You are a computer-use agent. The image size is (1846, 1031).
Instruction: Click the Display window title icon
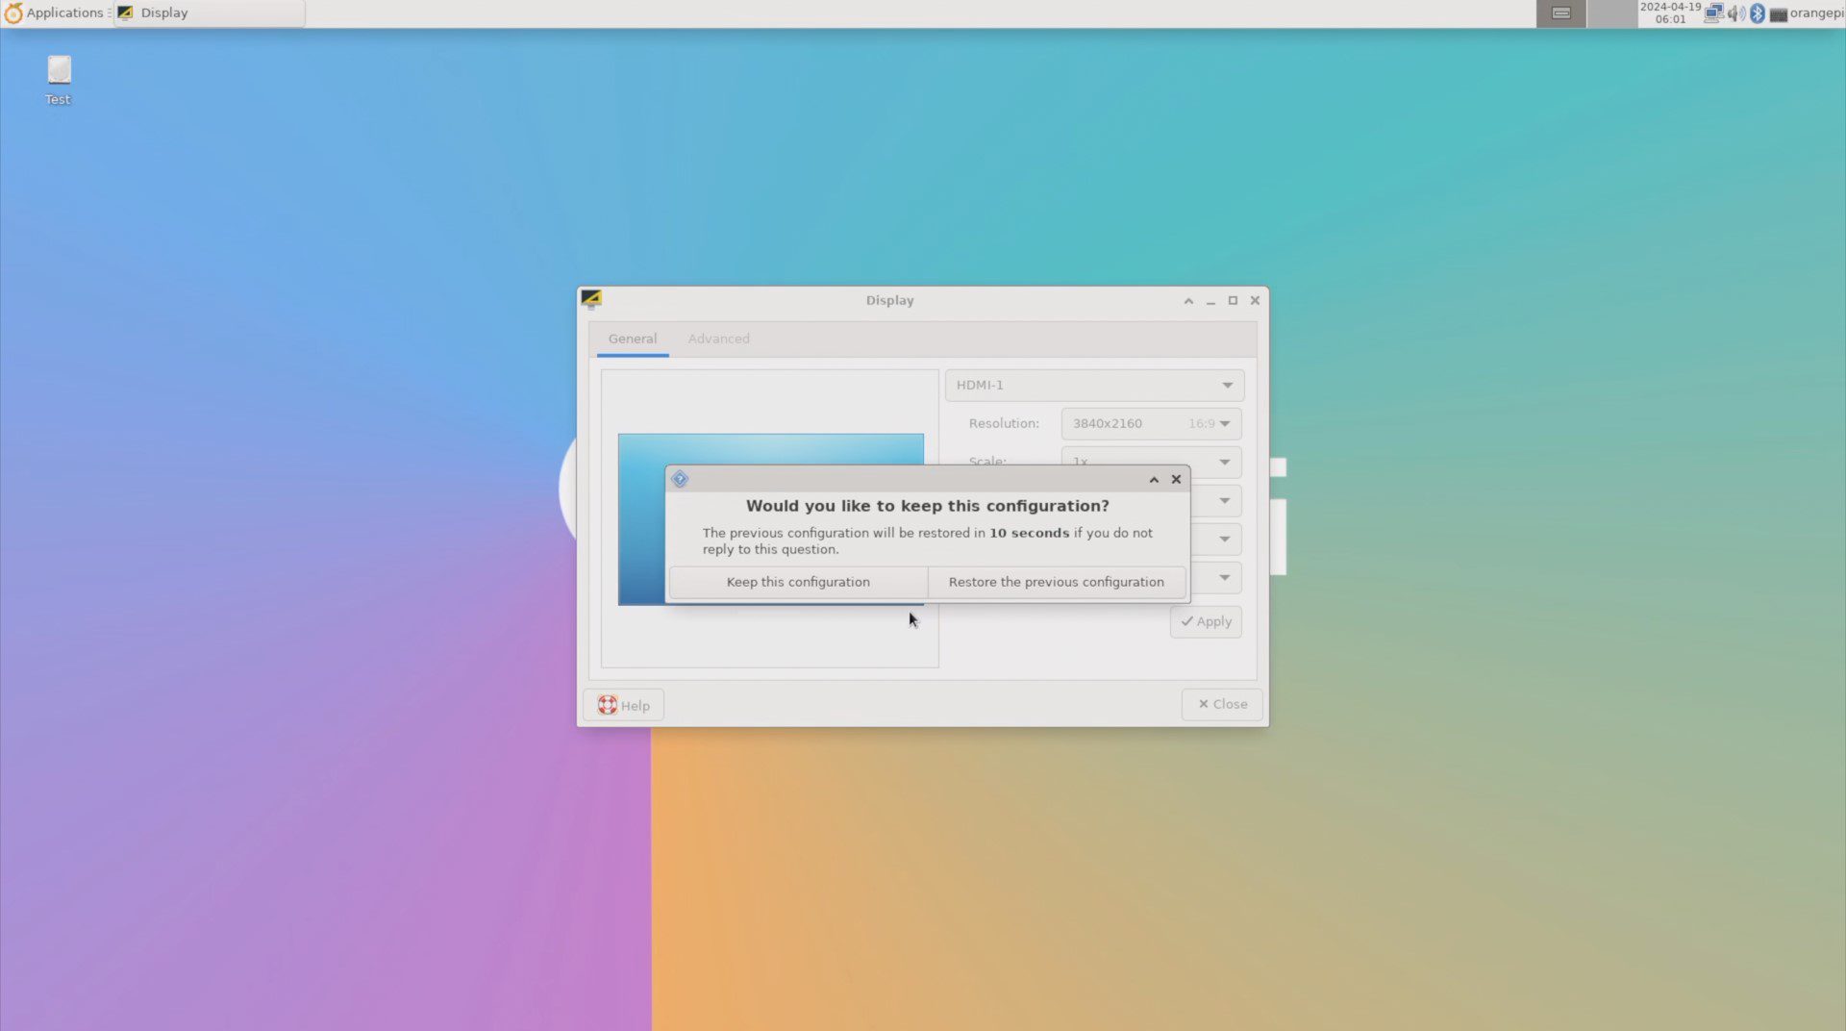tap(591, 299)
